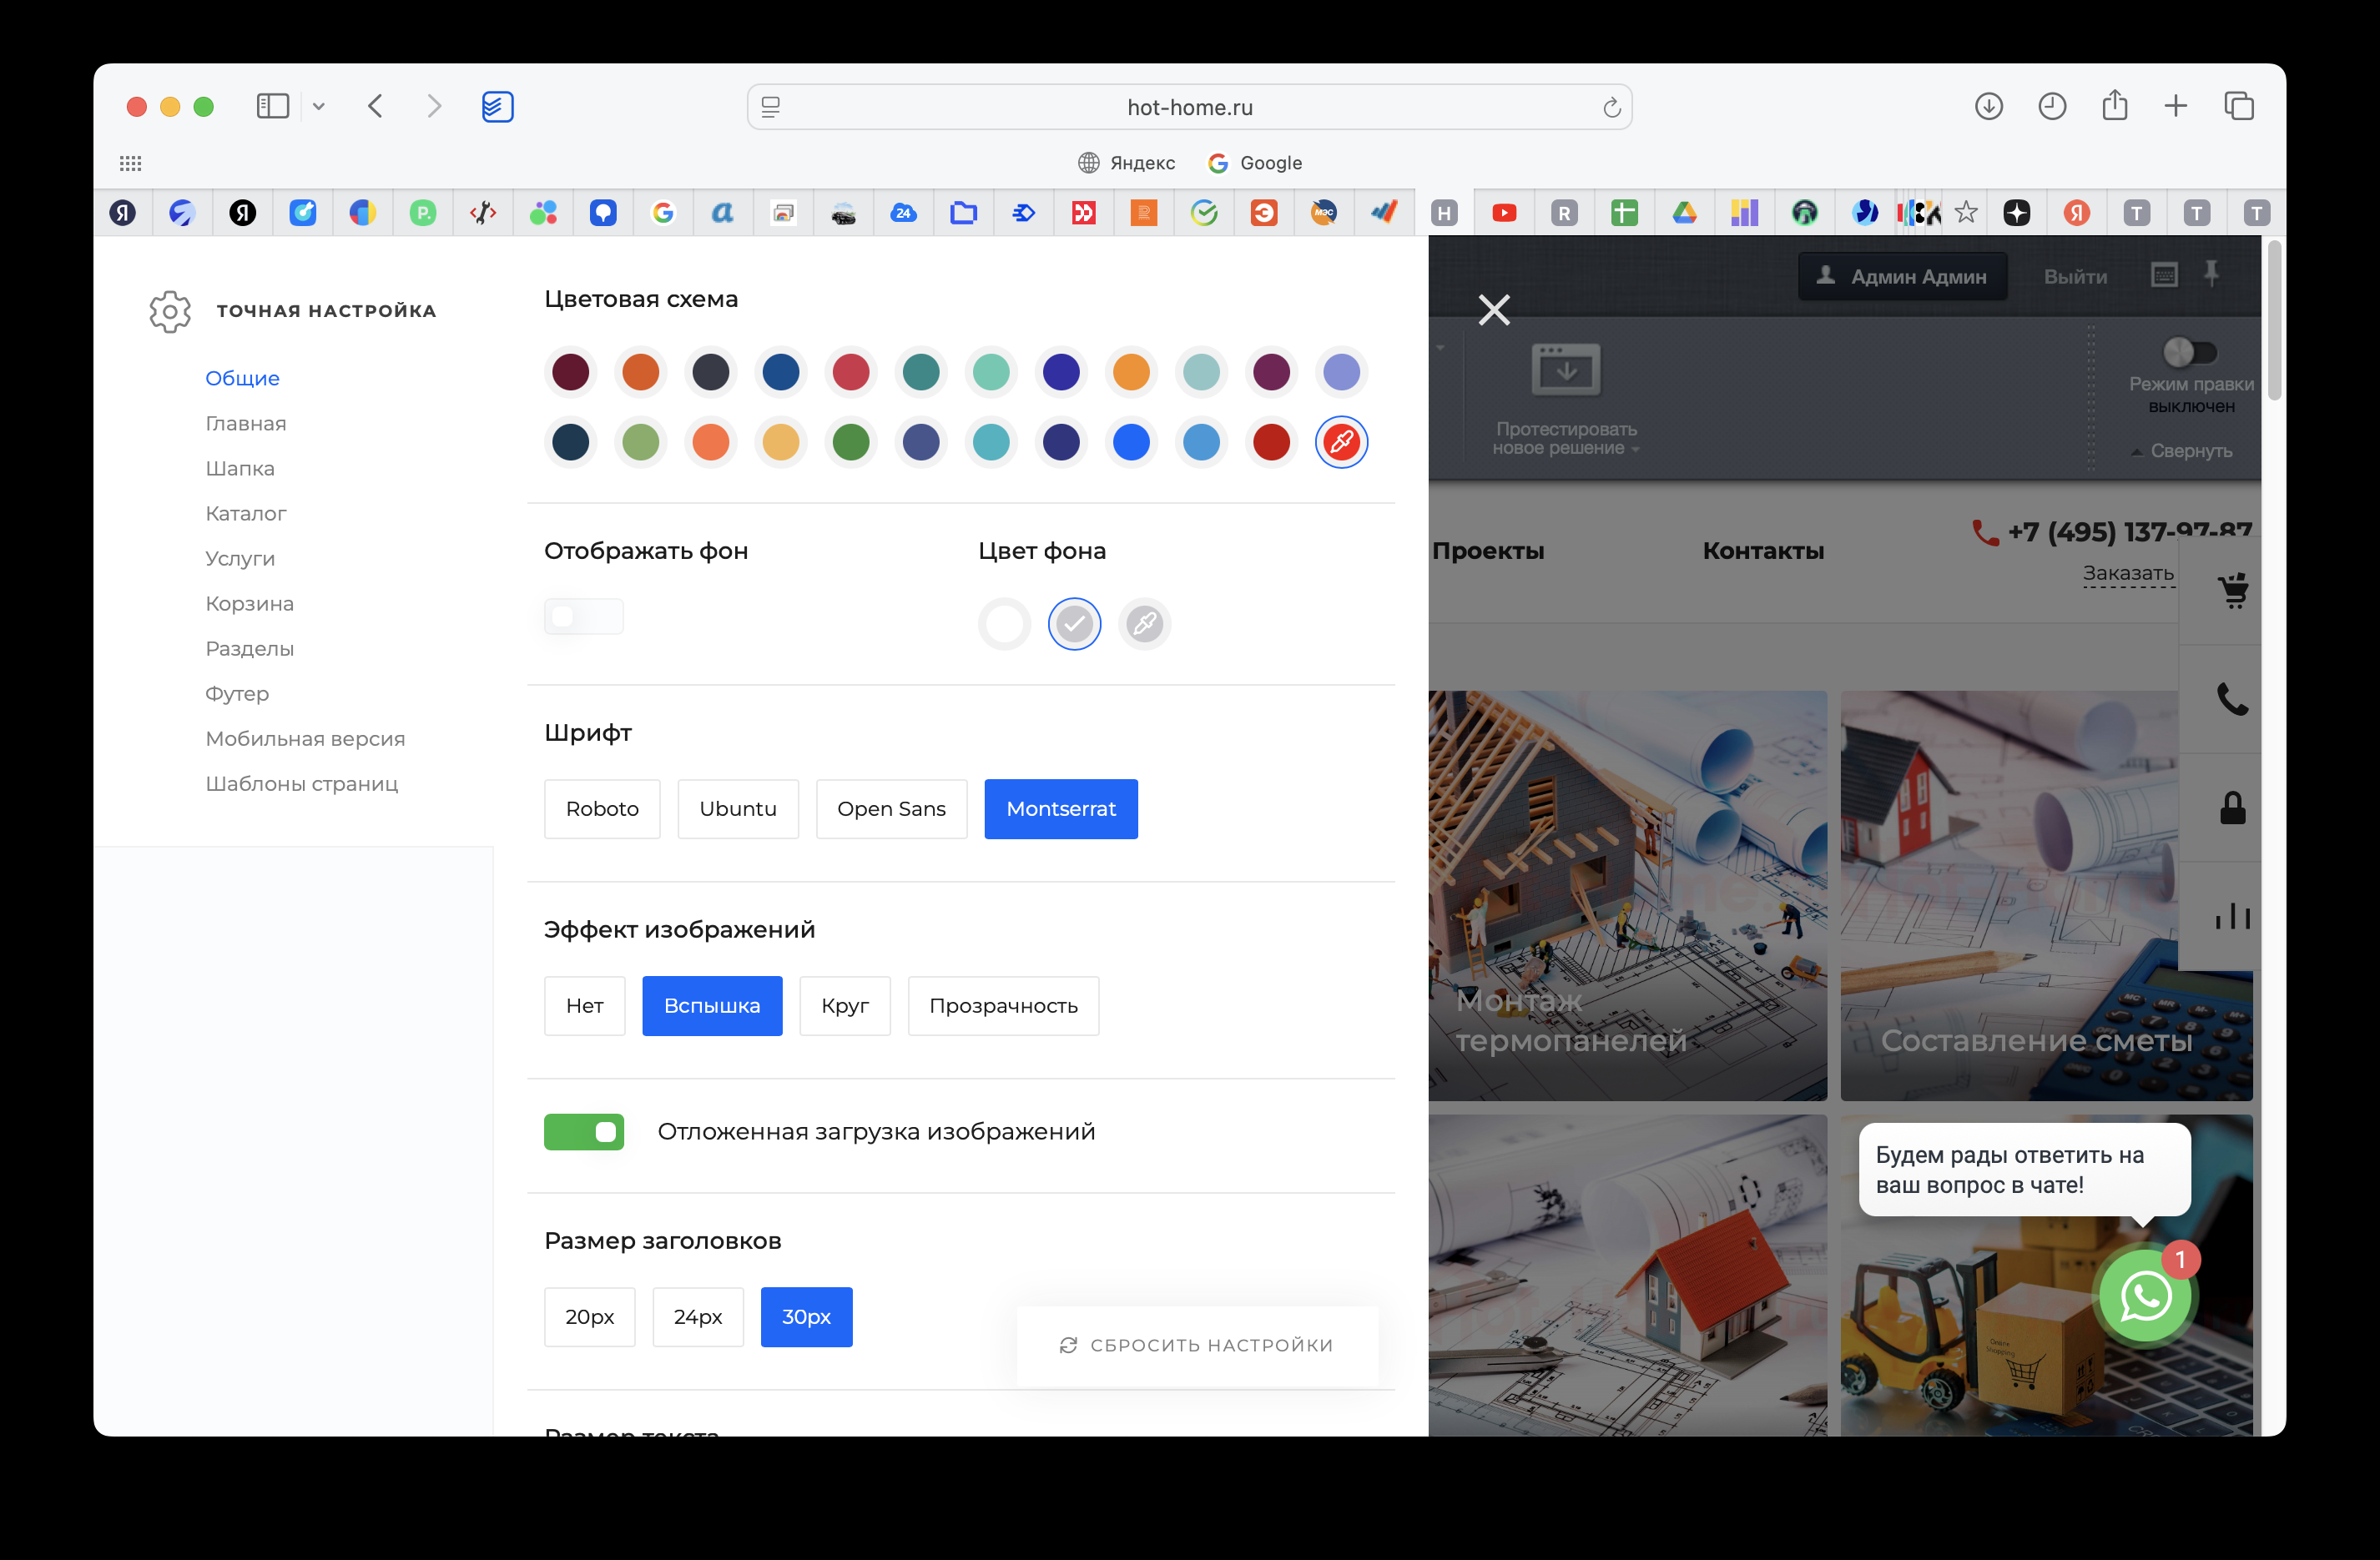
Task: Open Safari downloads icon
Action: (1988, 106)
